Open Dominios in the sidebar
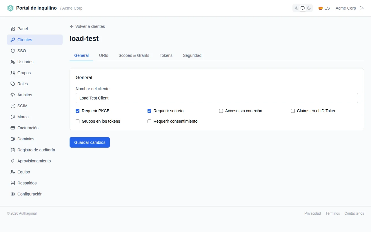371x232 pixels. [35, 139]
